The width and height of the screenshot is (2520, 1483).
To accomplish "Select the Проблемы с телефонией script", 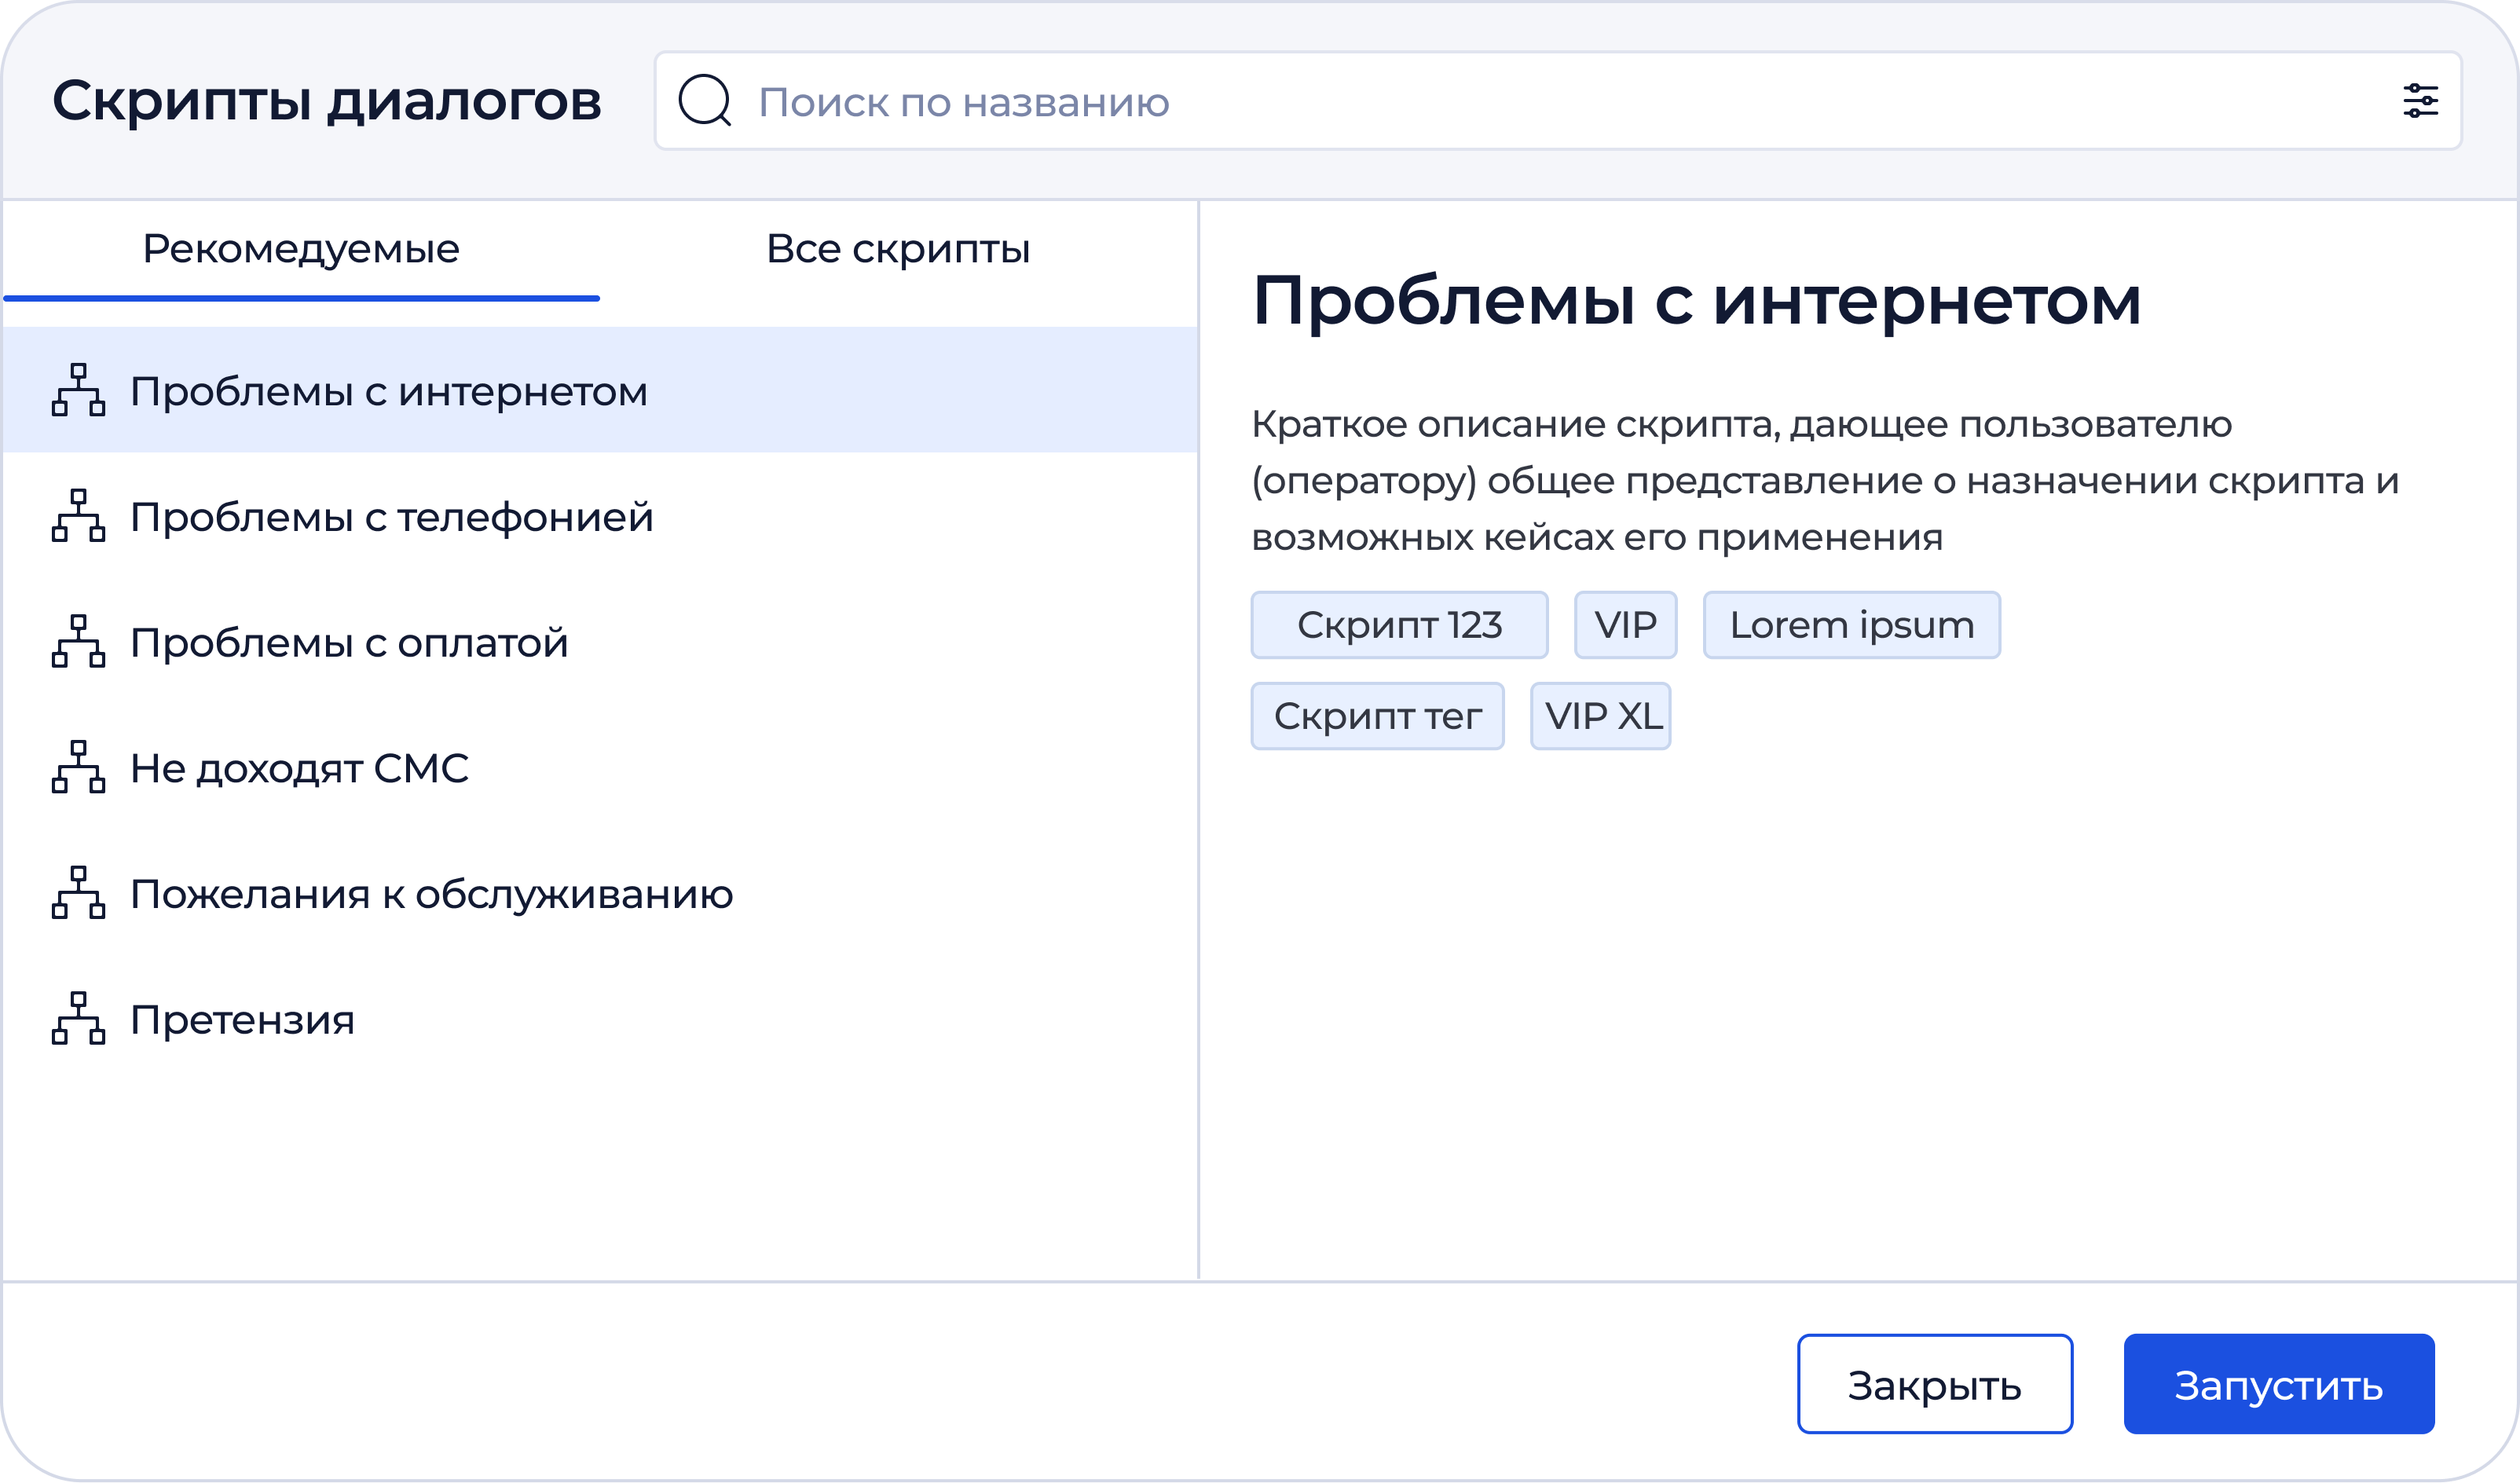I will tap(600, 516).
